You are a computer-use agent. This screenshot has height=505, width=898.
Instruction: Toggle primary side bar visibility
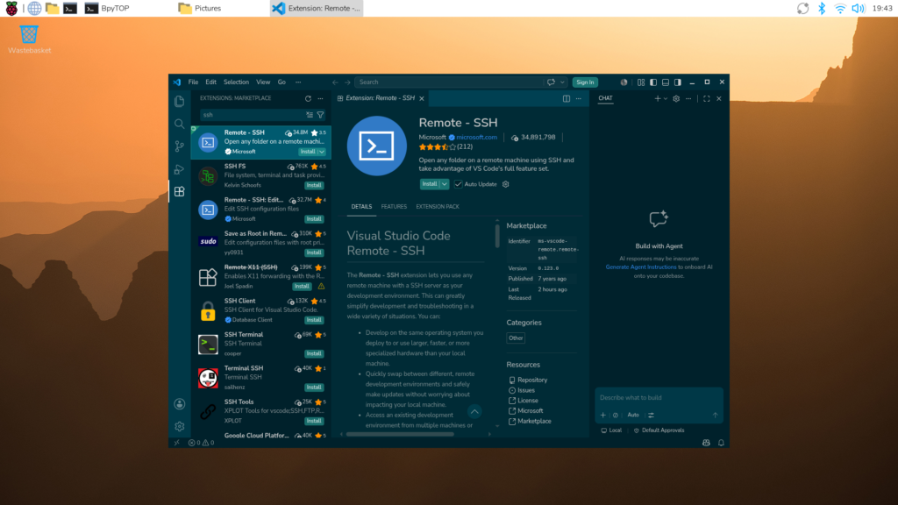652,82
